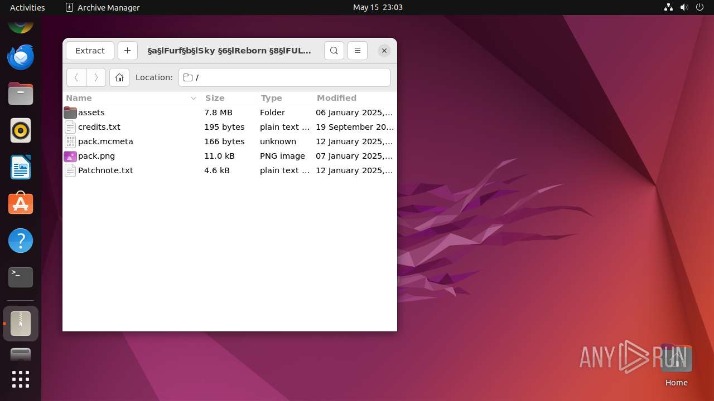Select the assets folder name

91,113
